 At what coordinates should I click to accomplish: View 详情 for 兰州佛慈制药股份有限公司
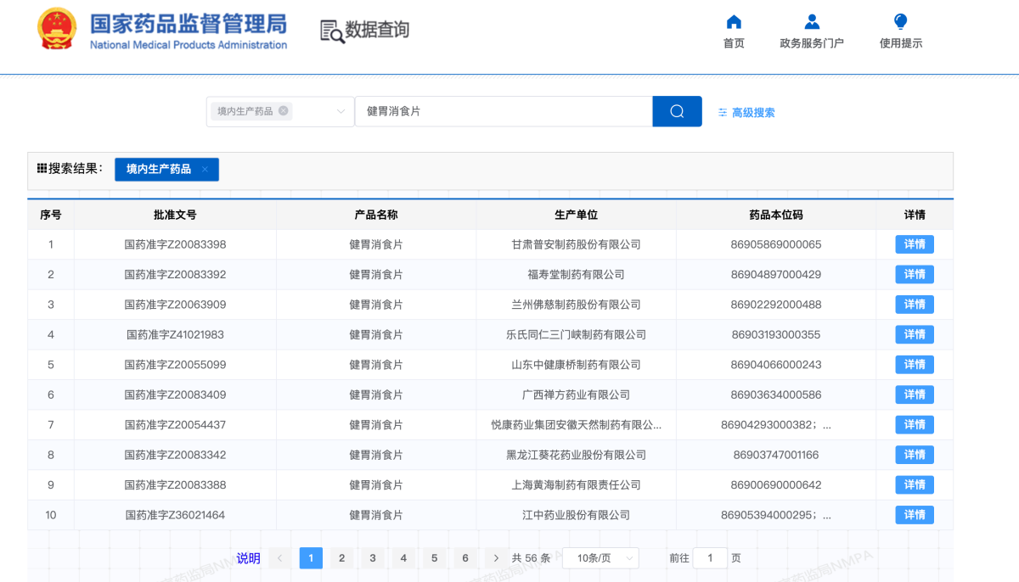click(x=915, y=305)
